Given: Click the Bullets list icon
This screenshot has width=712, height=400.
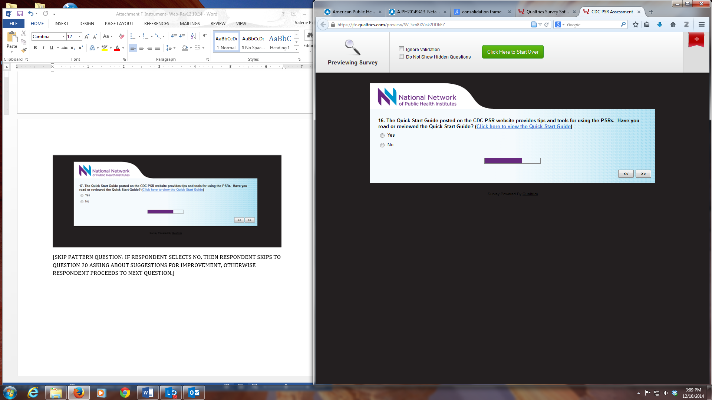Looking at the screenshot, I should 133,36.
